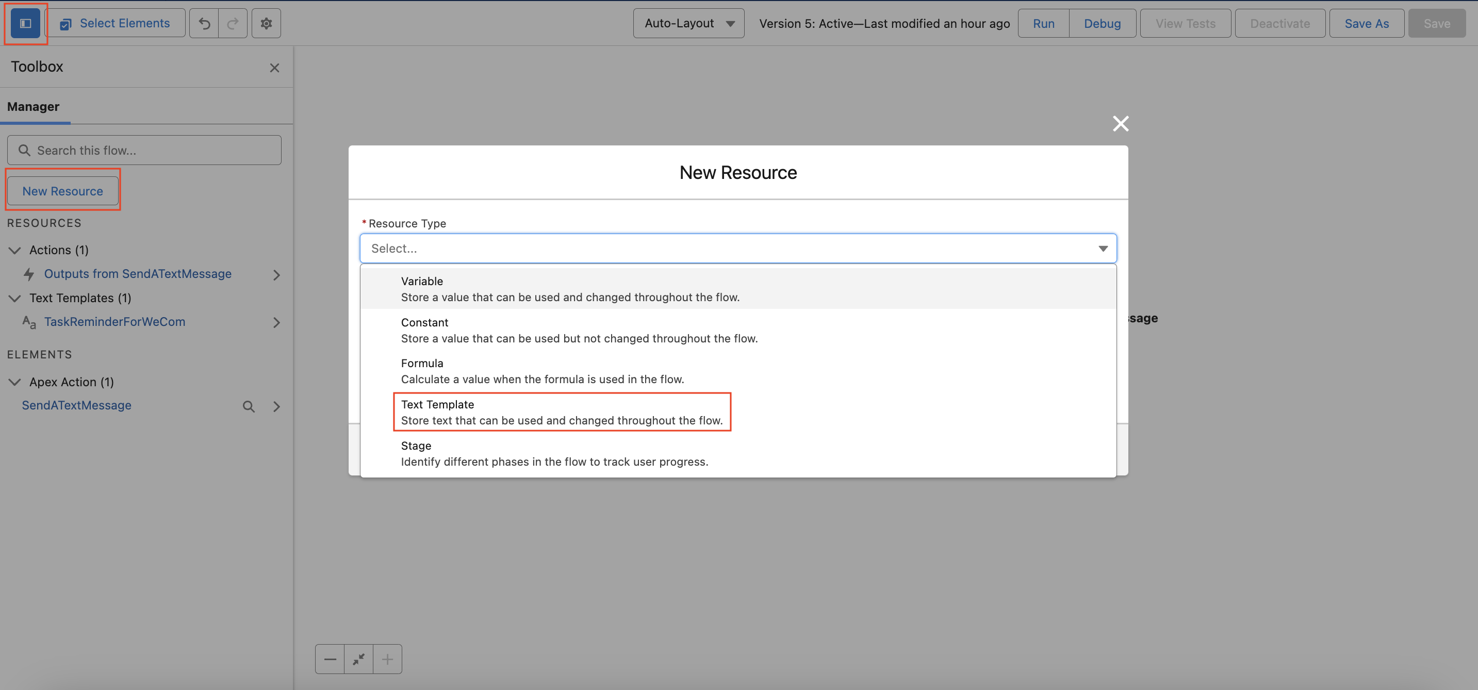
Task: Click the redo arrow icon
Action: pyautogui.click(x=233, y=24)
